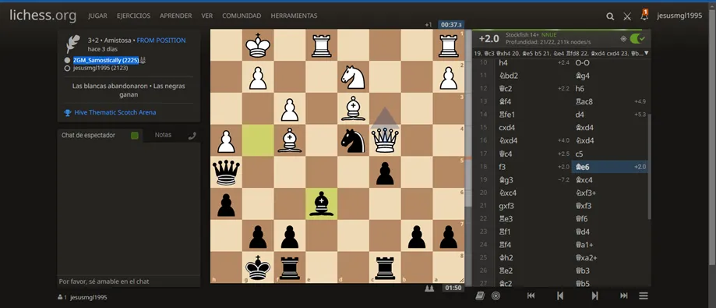
Task: Go to move Nxf3+ in move list
Action: [610, 193]
